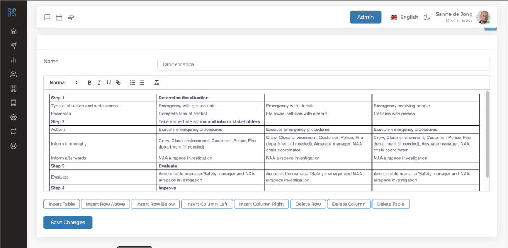Open the English language selector
508x248 pixels.
[x=404, y=17]
